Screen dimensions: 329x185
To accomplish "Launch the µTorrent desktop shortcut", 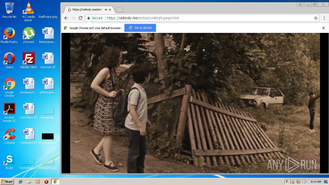I will coord(28,35).
